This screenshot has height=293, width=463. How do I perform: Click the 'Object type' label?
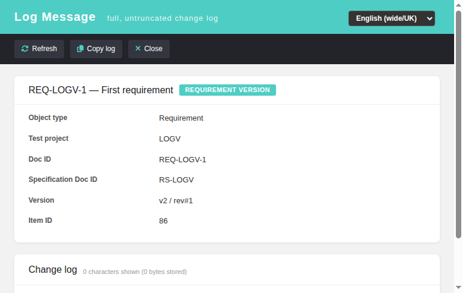coord(48,118)
